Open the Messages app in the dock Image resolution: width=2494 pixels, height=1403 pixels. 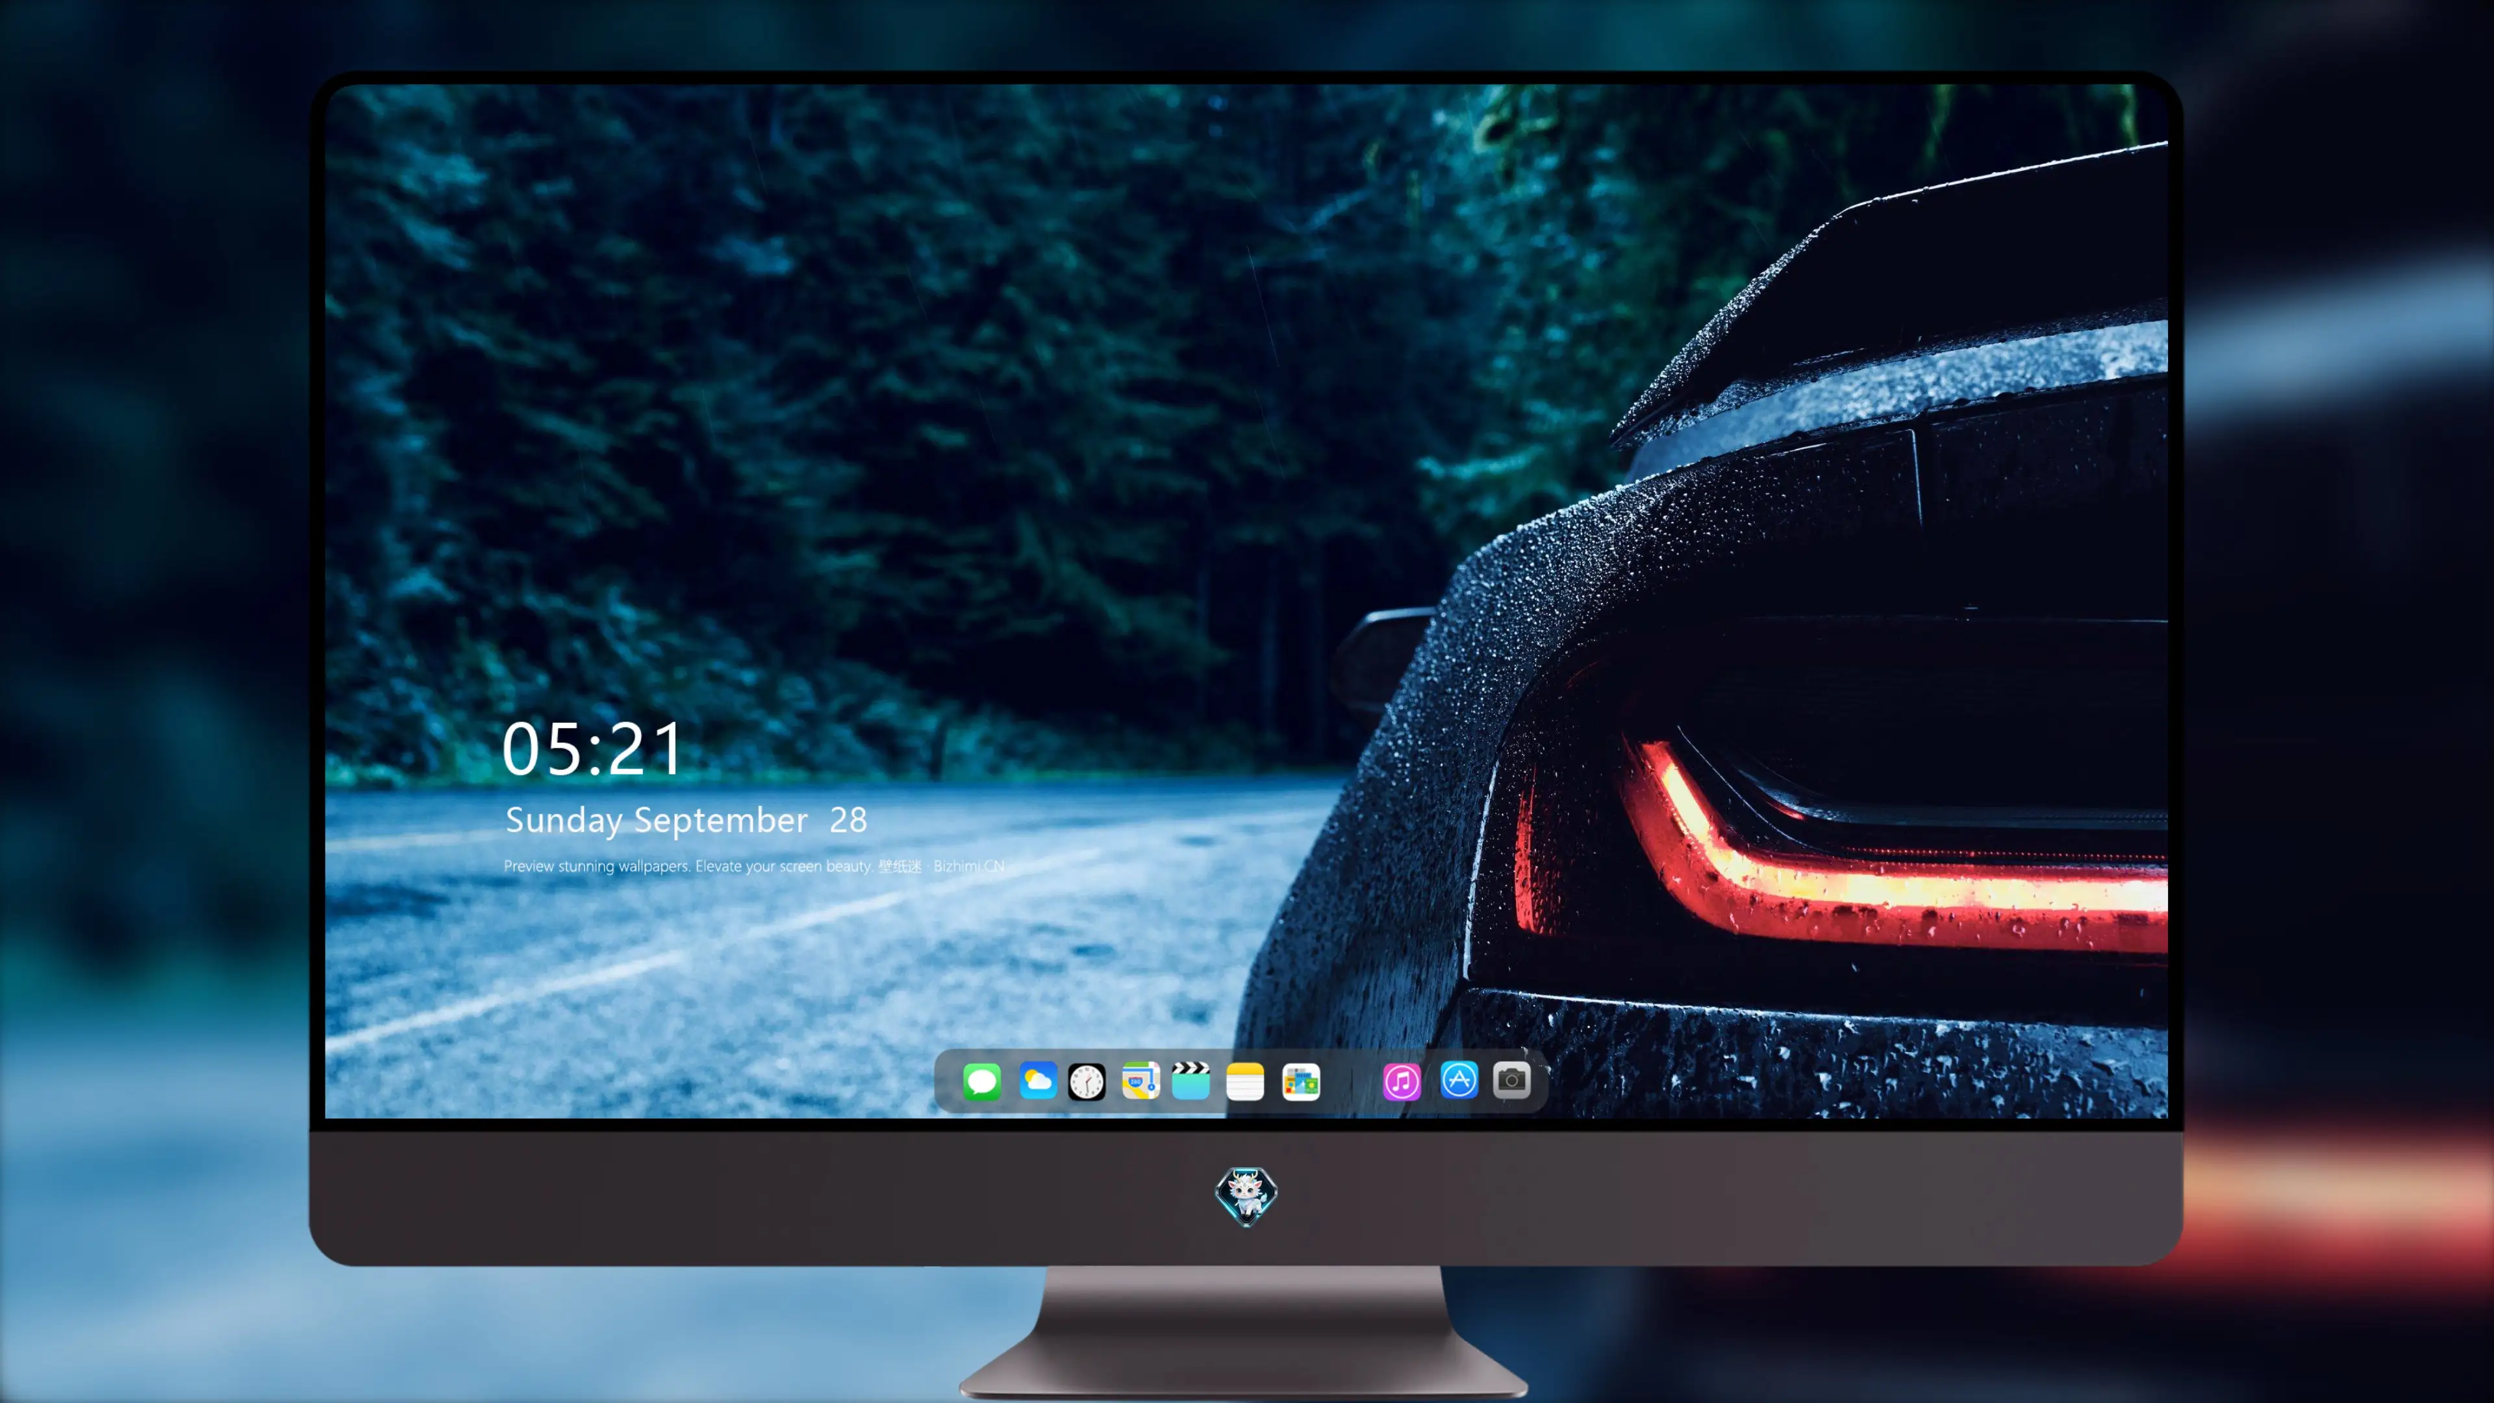(982, 1081)
